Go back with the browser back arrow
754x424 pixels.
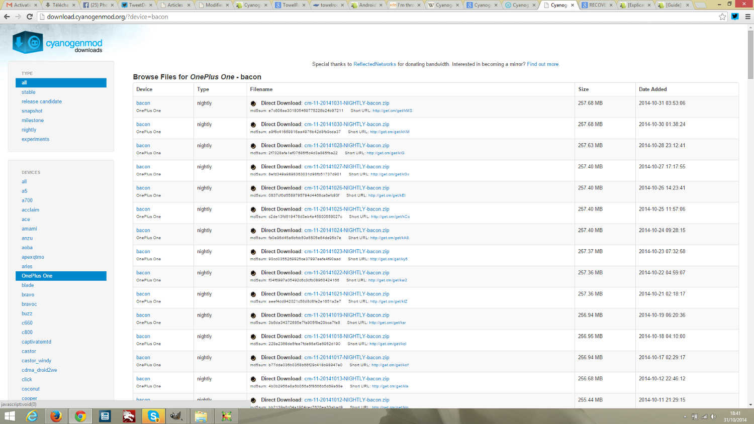[x=7, y=17]
